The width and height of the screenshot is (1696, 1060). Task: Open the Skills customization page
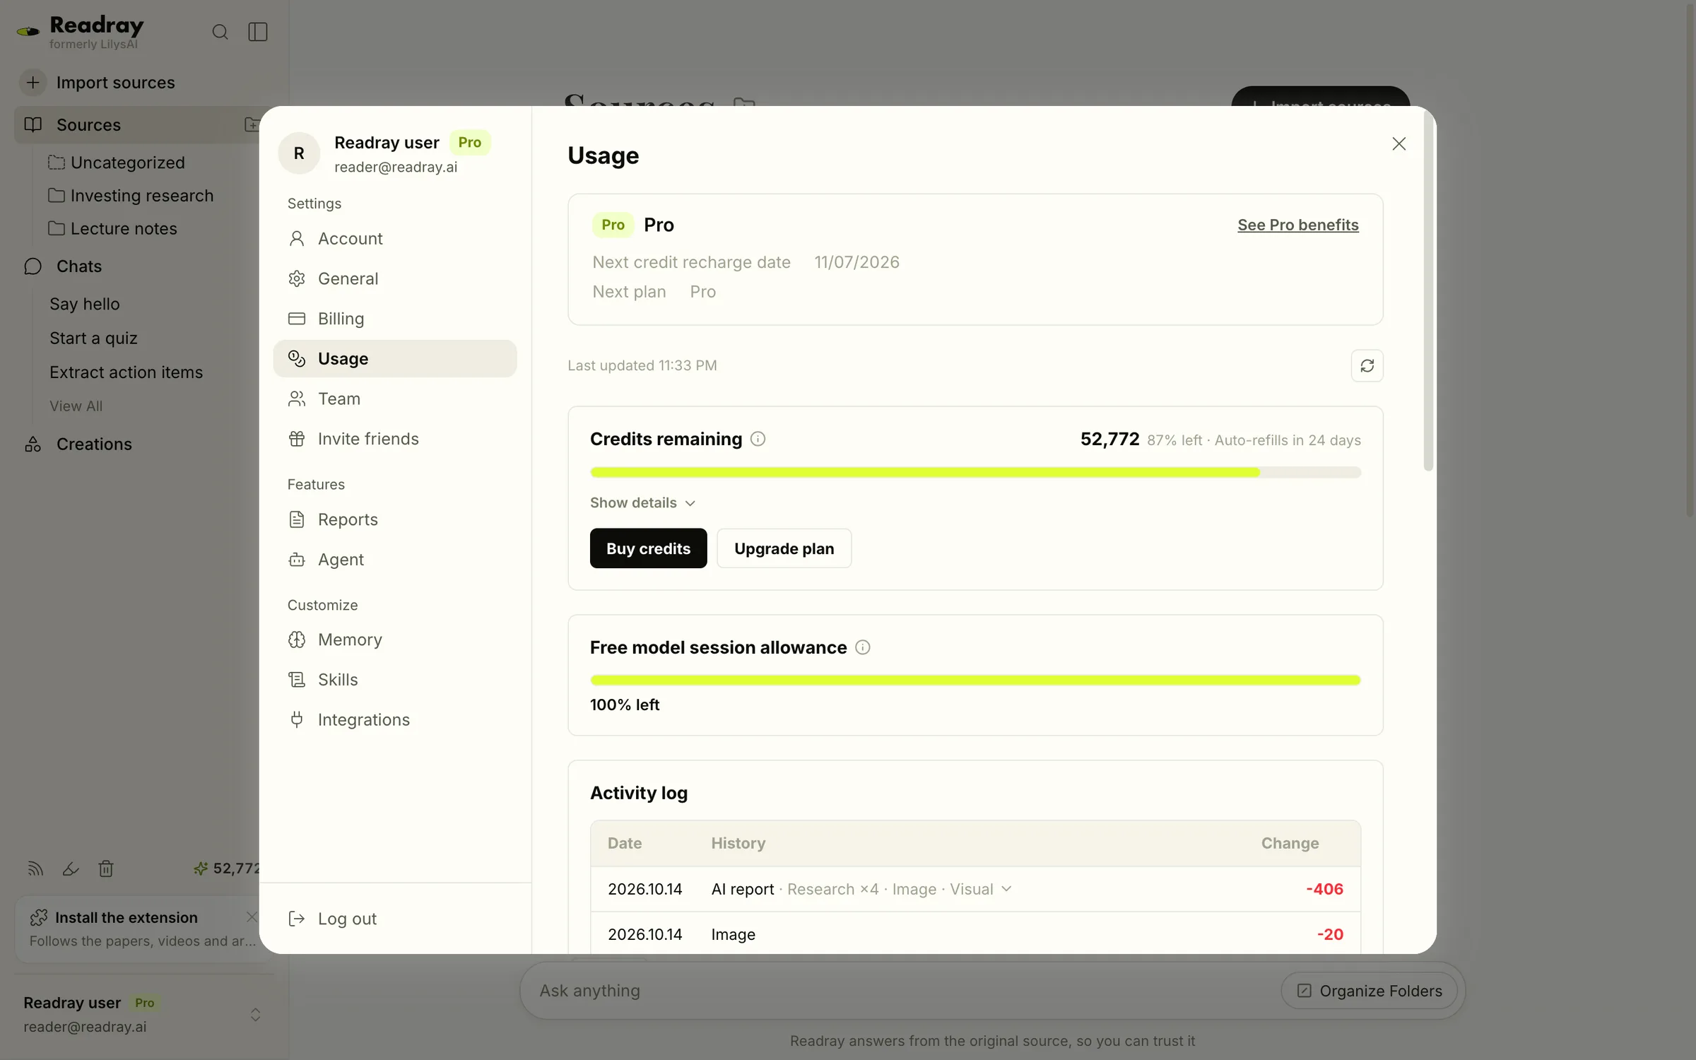point(395,680)
